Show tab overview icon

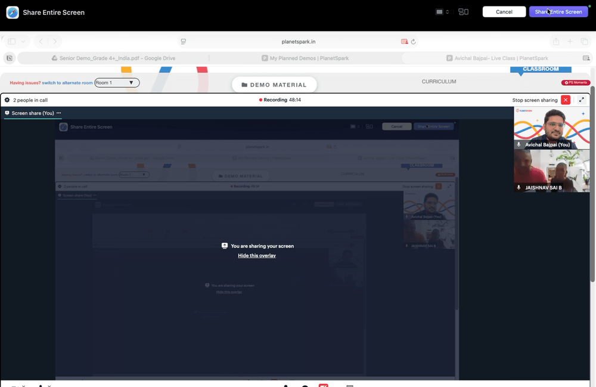pyautogui.click(x=585, y=41)
